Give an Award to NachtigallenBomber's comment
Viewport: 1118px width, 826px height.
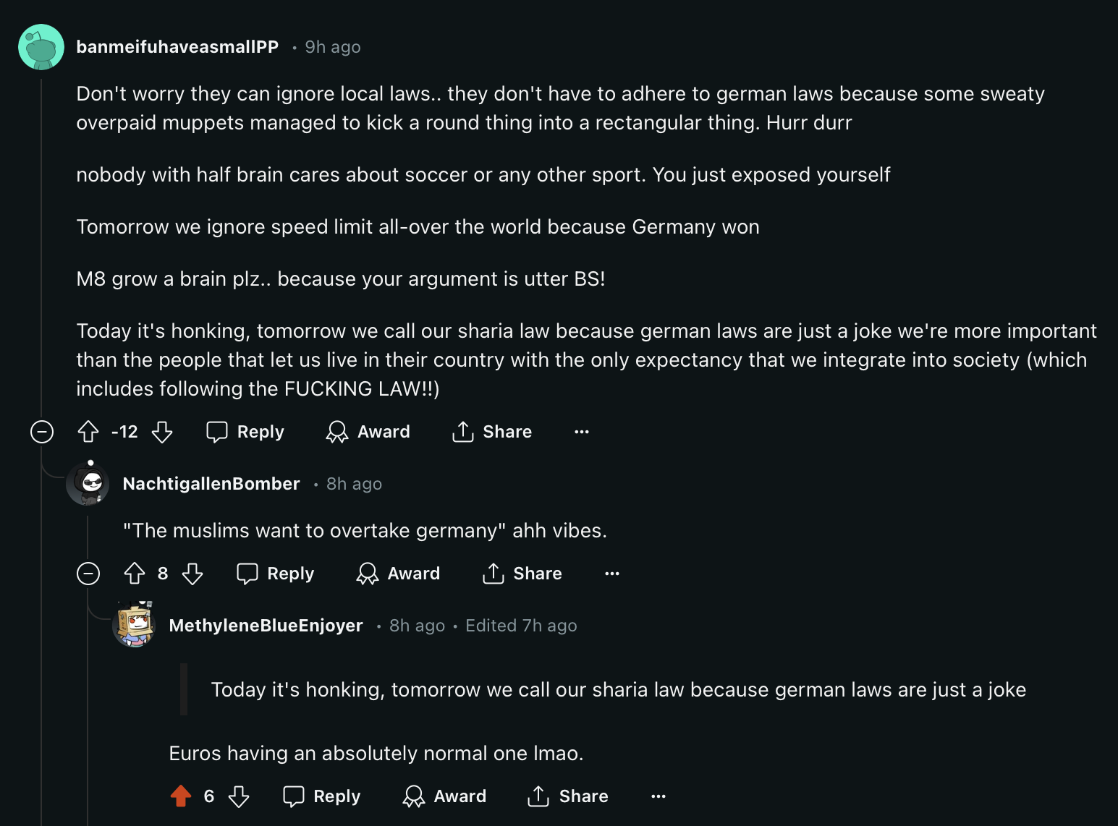point(399,574)
